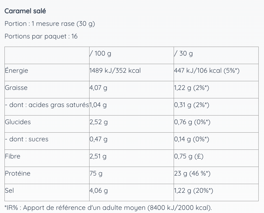
Task: Click the "*IR%" reference intake footnote
Action: pyautogui.click(x=108, y=208)
